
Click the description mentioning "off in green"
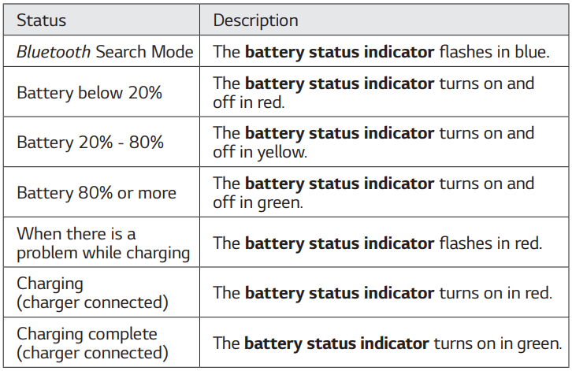point(373,193)
